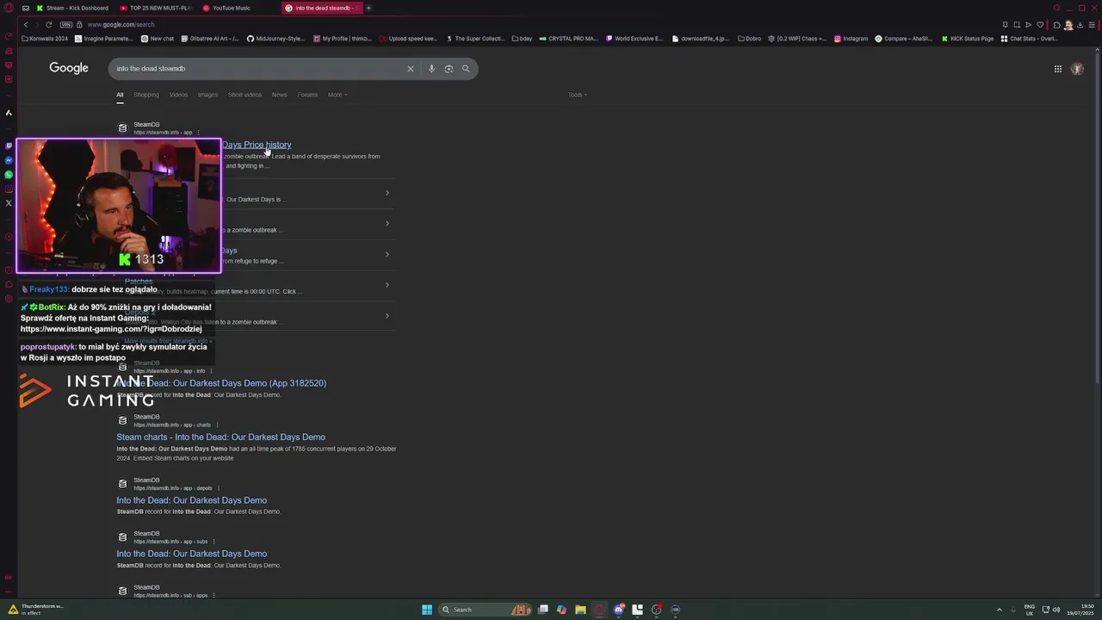Expand the More filters dropdown
The width and height of the screenshot is (1102, 620).
(x=337, y=95)
